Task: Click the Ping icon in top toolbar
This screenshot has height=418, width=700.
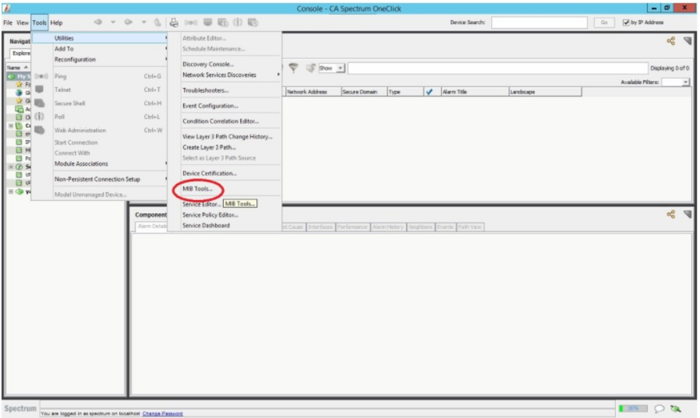Action: 191,22
